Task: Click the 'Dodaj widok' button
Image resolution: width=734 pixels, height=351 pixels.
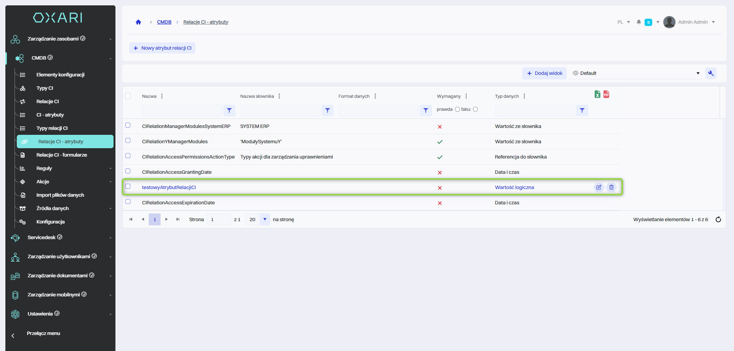Action: click(x=544, y=73)
